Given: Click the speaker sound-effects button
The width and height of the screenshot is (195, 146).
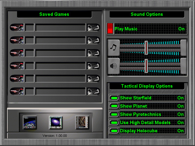Looking at the screenshot, I should click(113, 66).
